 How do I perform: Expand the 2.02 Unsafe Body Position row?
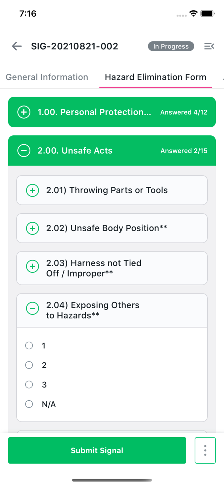click(x=107, y=228)
